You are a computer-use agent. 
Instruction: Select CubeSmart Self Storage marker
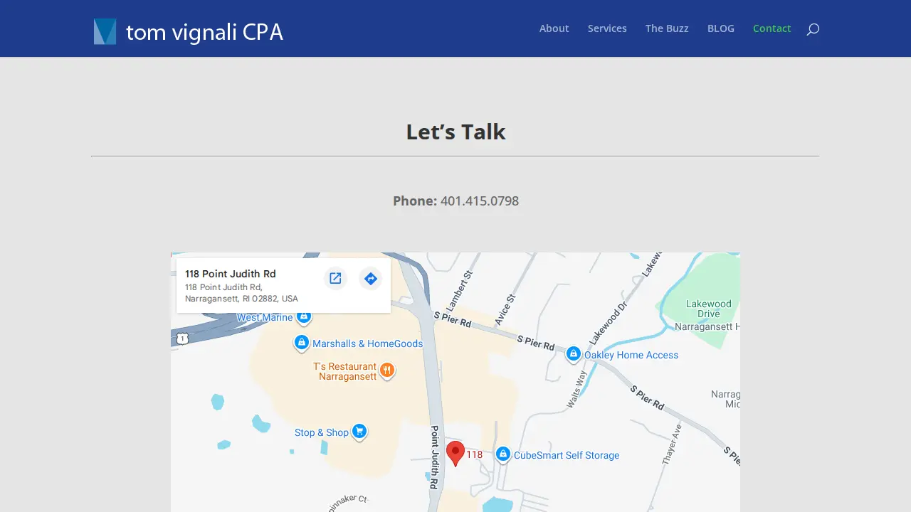point(503,454)
